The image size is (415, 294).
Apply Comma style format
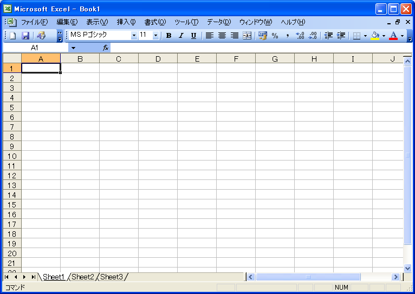pyautogui.click(x=288, y=36)
